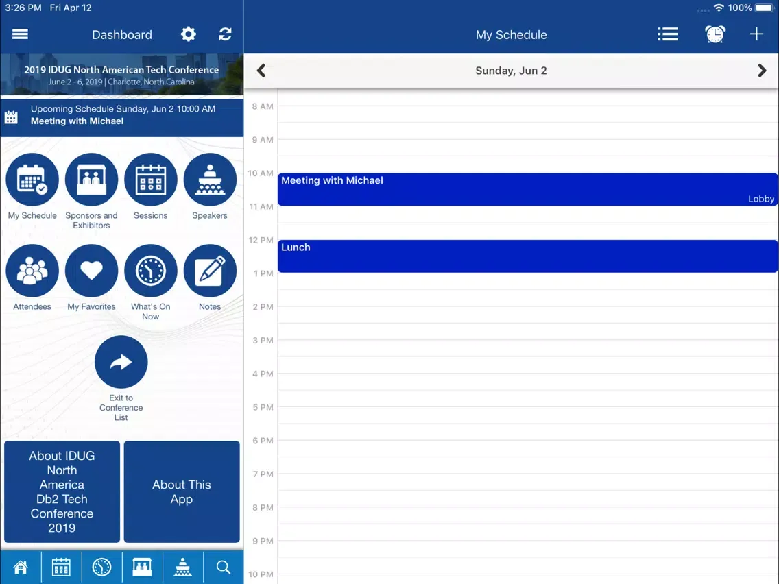The width and height of the screenshot is (779, 584).
Task: Open the Notes pencil icon
Action: [x=210, y=271]
